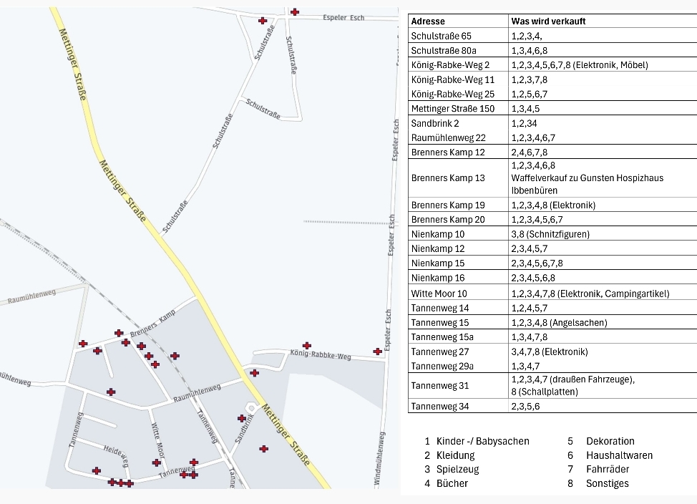The image size is (697, 504).
Task: Click marker left of Heideweg's lower end
Action: tap(97, 470)
